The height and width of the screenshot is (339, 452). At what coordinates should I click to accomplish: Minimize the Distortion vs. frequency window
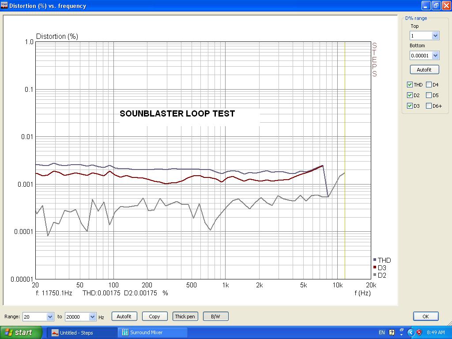click(426, 5)
